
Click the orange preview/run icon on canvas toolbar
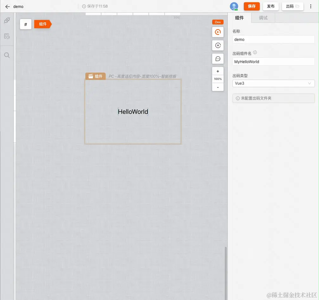(218, 32)
